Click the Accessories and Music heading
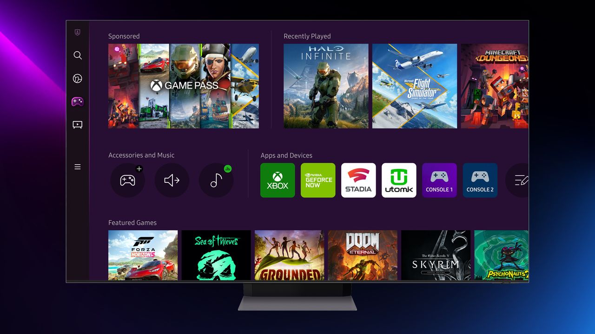This screenshot has height=334, width=595. click(x=141, y=155)
